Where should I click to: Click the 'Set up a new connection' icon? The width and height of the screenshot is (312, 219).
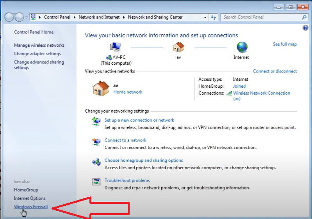(x=96, y=121)
